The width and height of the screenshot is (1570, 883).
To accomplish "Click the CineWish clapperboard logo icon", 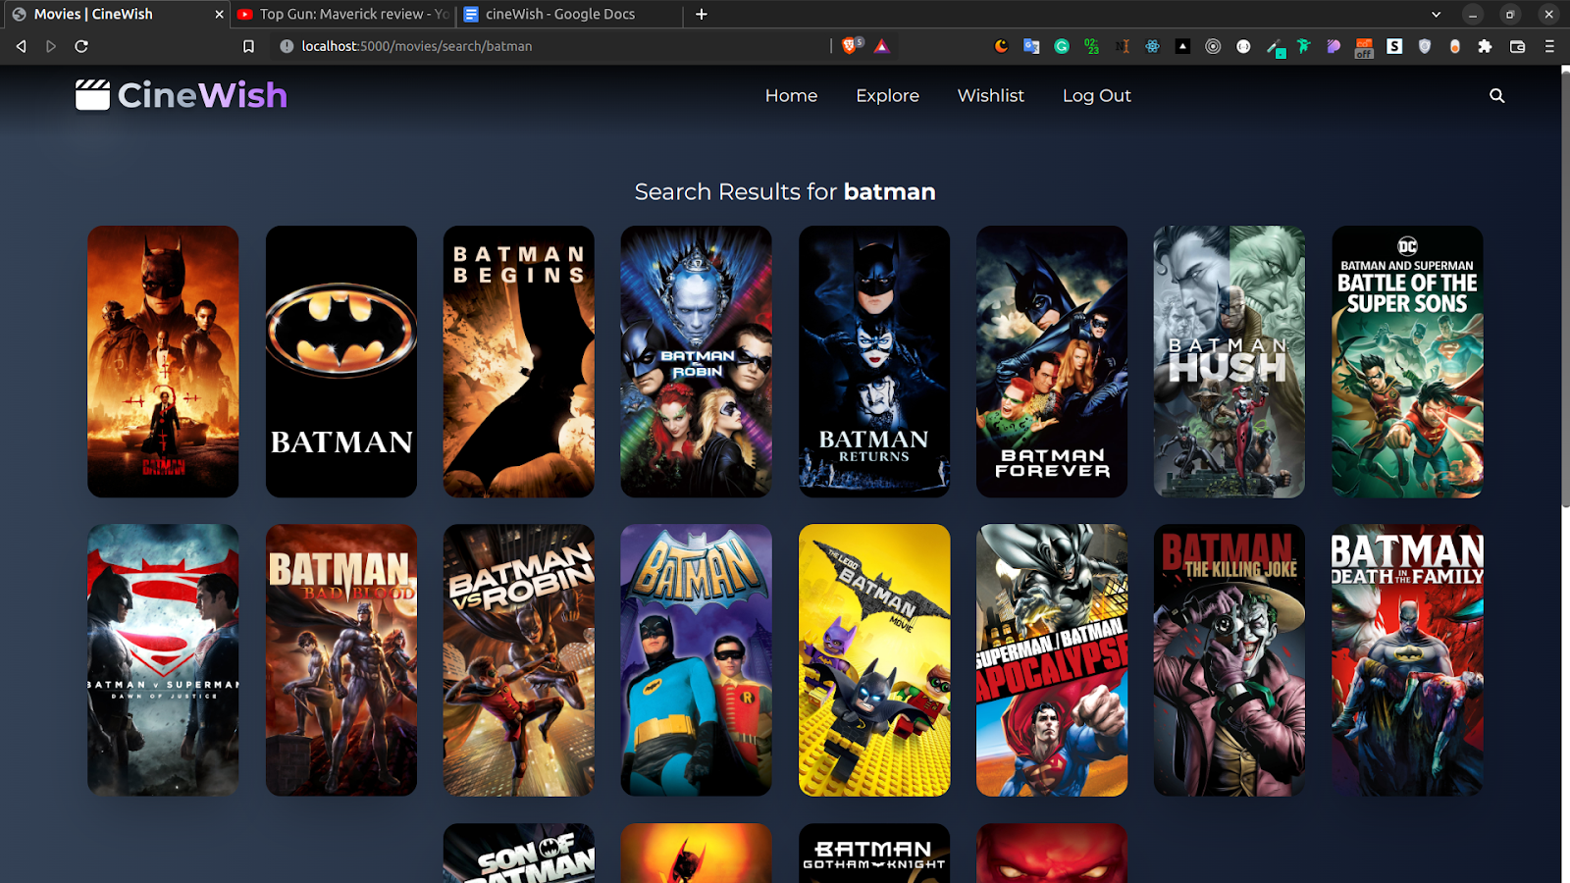I will (92, 95).
